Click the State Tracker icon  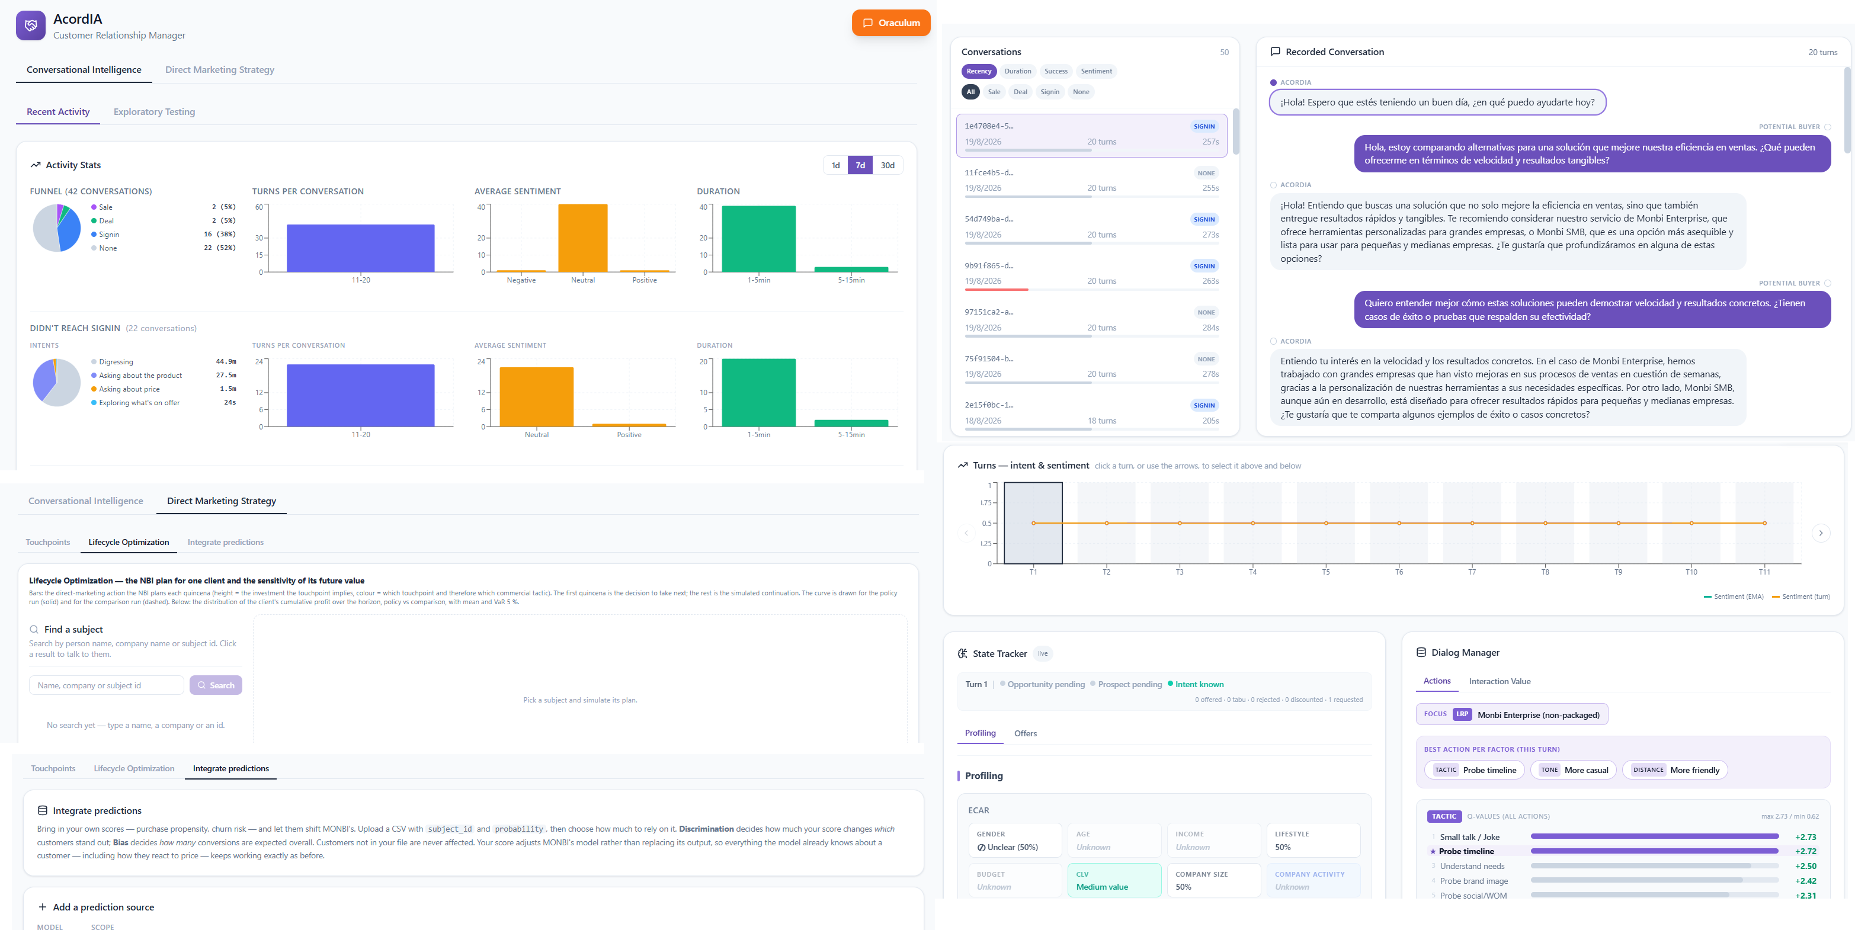pyautogui.click(x=963, y=653)
